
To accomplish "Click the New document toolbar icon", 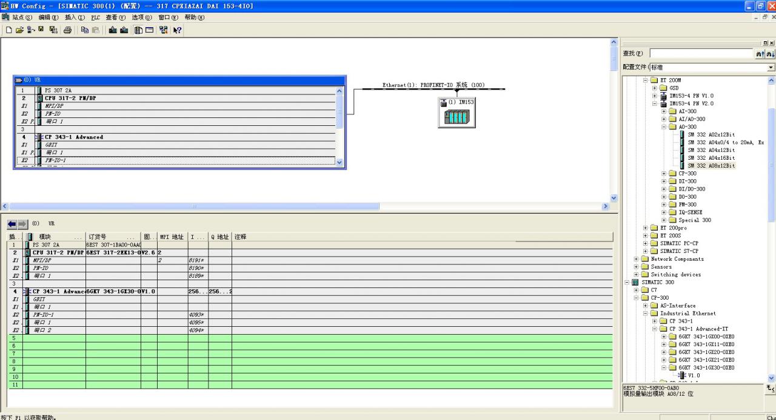I will pos(8,29).
